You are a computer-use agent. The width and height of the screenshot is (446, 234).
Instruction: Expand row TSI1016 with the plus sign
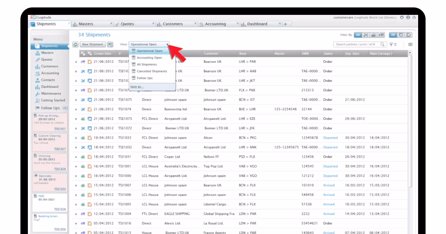click(76, 223)
